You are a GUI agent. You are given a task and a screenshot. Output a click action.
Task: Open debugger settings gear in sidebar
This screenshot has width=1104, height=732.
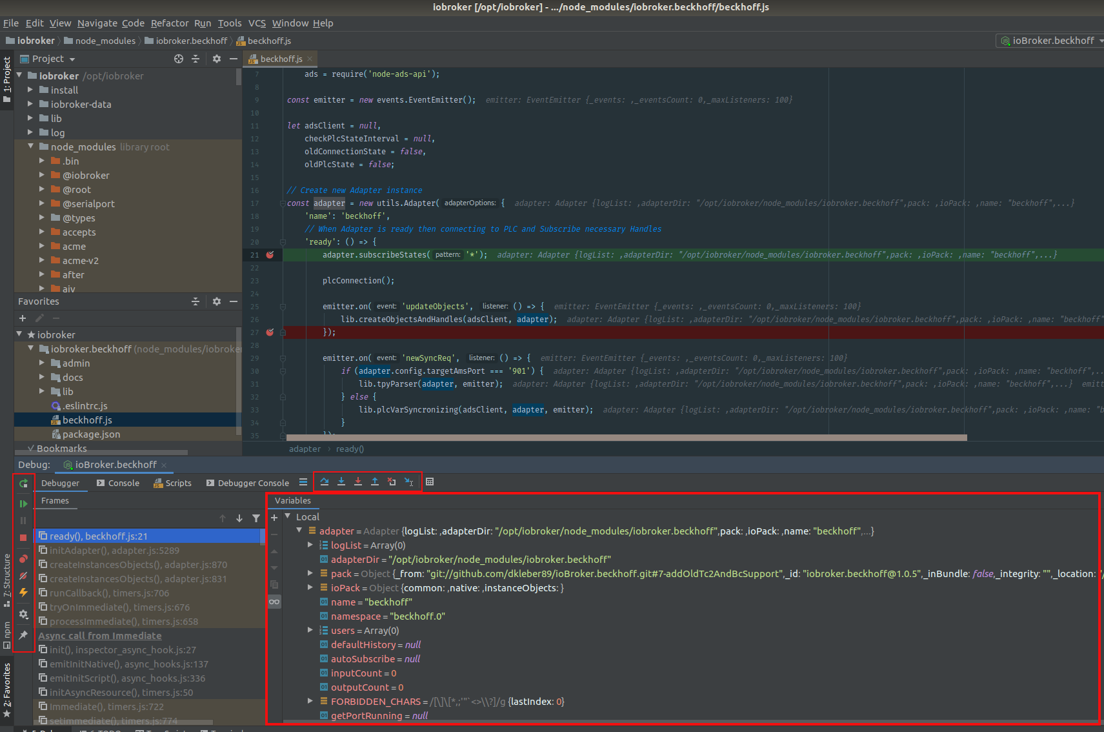23,615
